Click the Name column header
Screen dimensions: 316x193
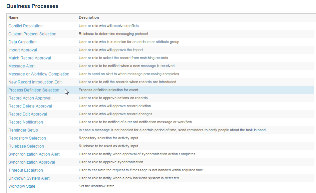(x=13, y=18)
